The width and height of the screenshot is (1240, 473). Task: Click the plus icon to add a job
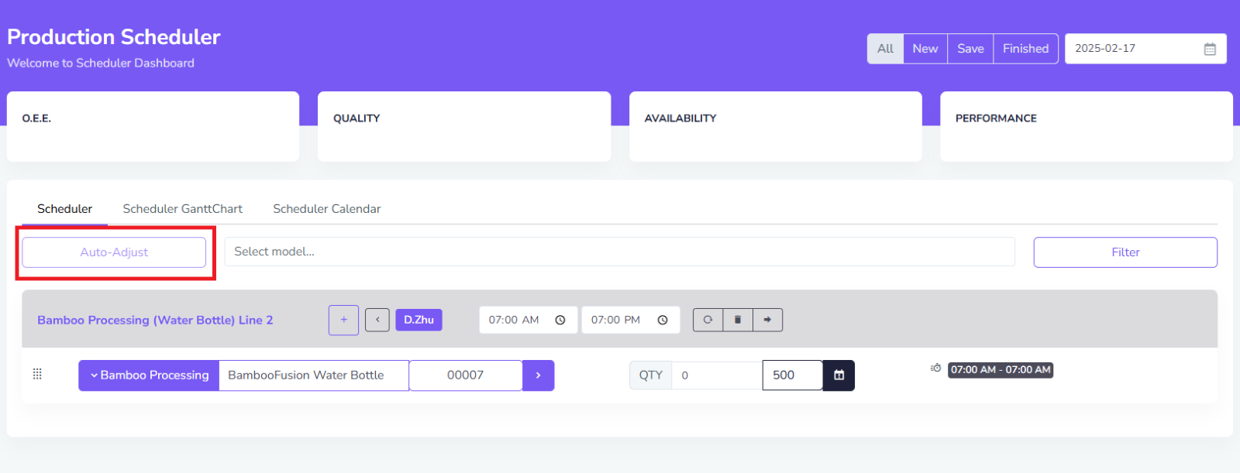point(343,320)
